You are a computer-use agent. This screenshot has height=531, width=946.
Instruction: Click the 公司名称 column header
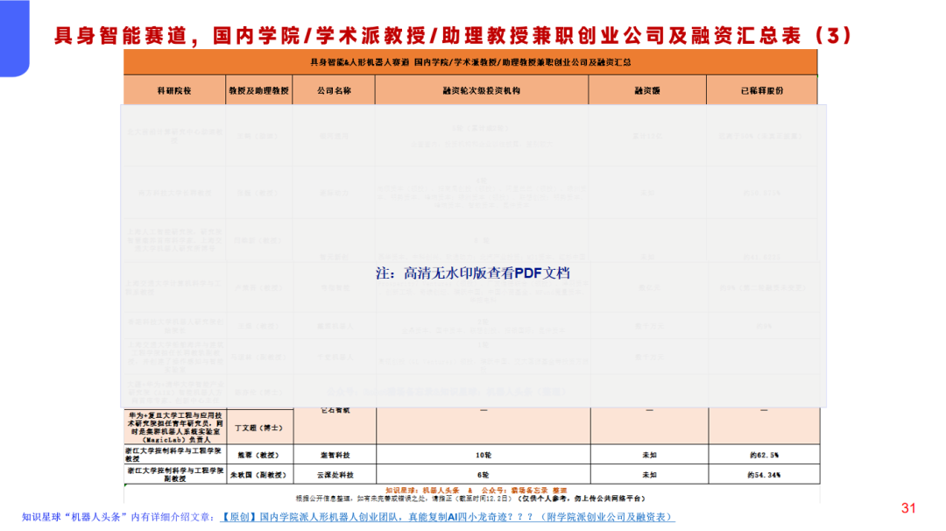(x=334, y=90)
